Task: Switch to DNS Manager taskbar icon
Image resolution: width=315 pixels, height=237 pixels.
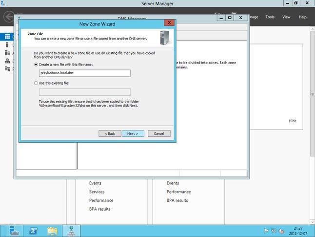Action: [x=71, y=231]
